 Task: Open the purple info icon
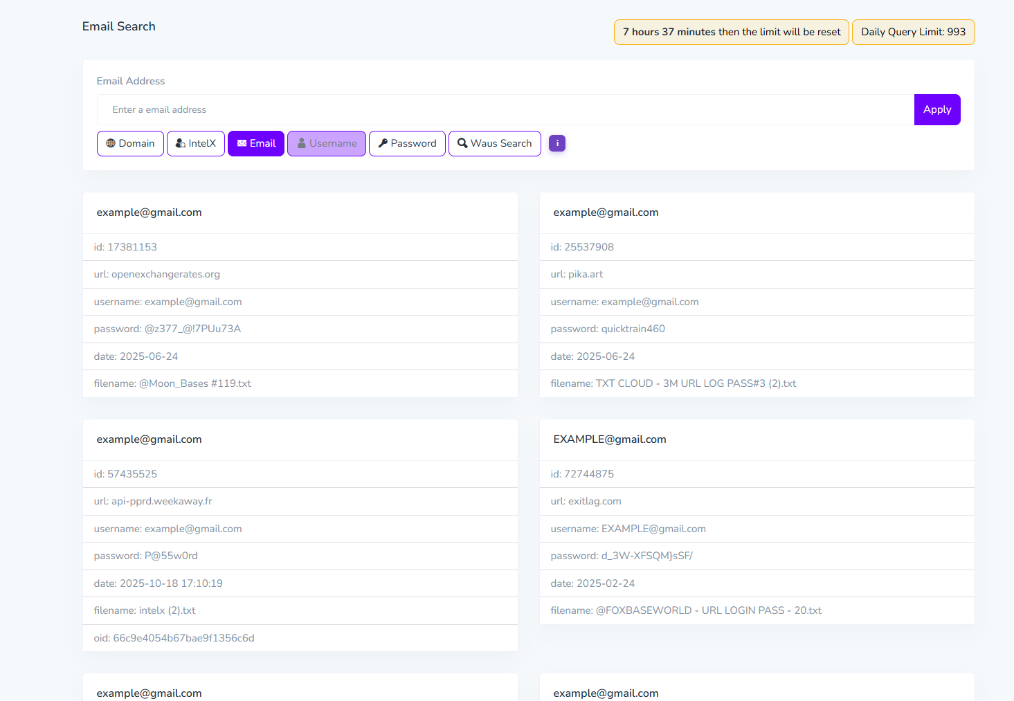[x=557, y=143]
